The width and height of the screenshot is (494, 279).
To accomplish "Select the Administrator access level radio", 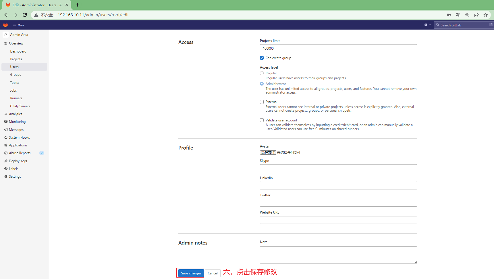I will 262,84.
